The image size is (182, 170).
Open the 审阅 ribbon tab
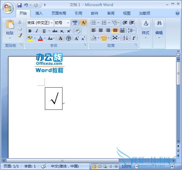[111, 13]
